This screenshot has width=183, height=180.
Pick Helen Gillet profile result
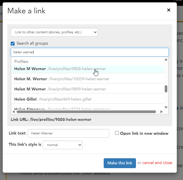click(53, 99)
